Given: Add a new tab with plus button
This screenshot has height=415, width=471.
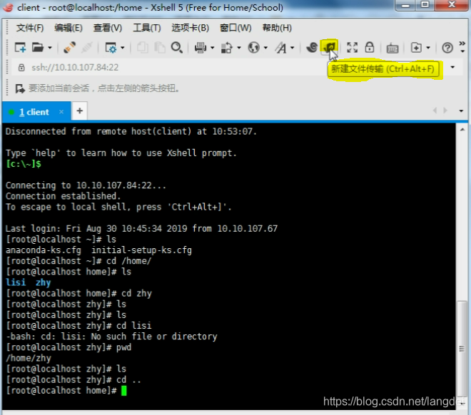Looking at the screenshot, I should coord(80,111).
